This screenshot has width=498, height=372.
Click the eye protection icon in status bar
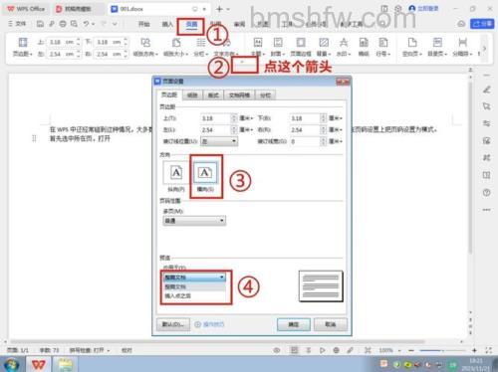(x=276, y=350)
